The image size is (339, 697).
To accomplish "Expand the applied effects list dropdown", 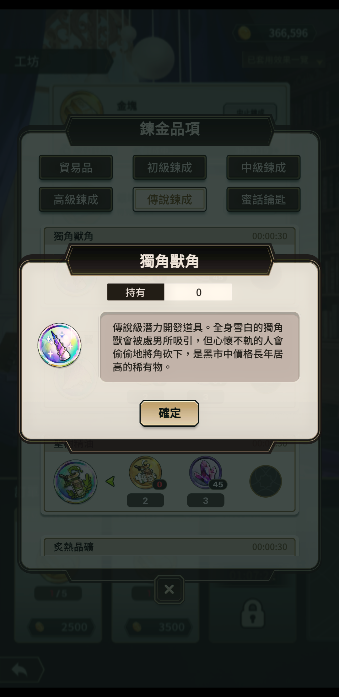I will tap(282, 60).
